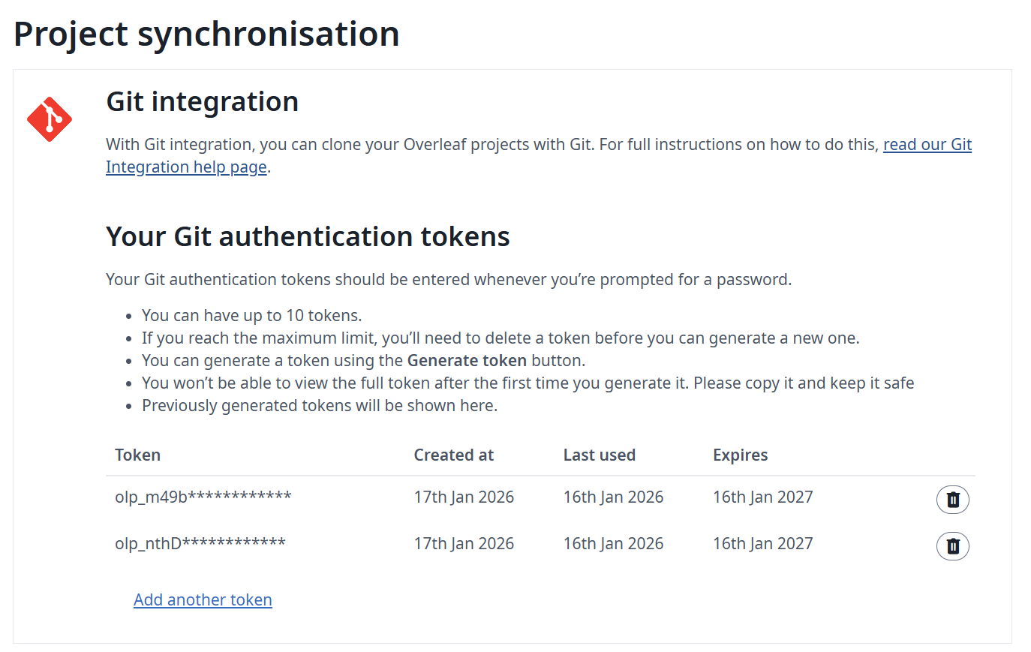The image size is (1031, 652).
Task: Select the olp_m49b token text
Action: pyautogui.click(x=203, y=497)
